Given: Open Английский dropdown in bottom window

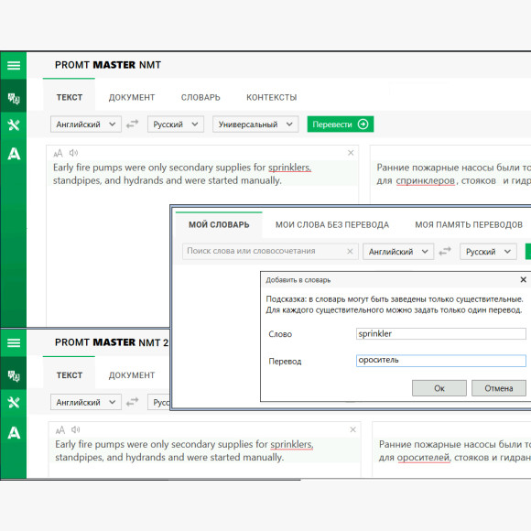Looking at the screenshot, I should click(86, 402).
